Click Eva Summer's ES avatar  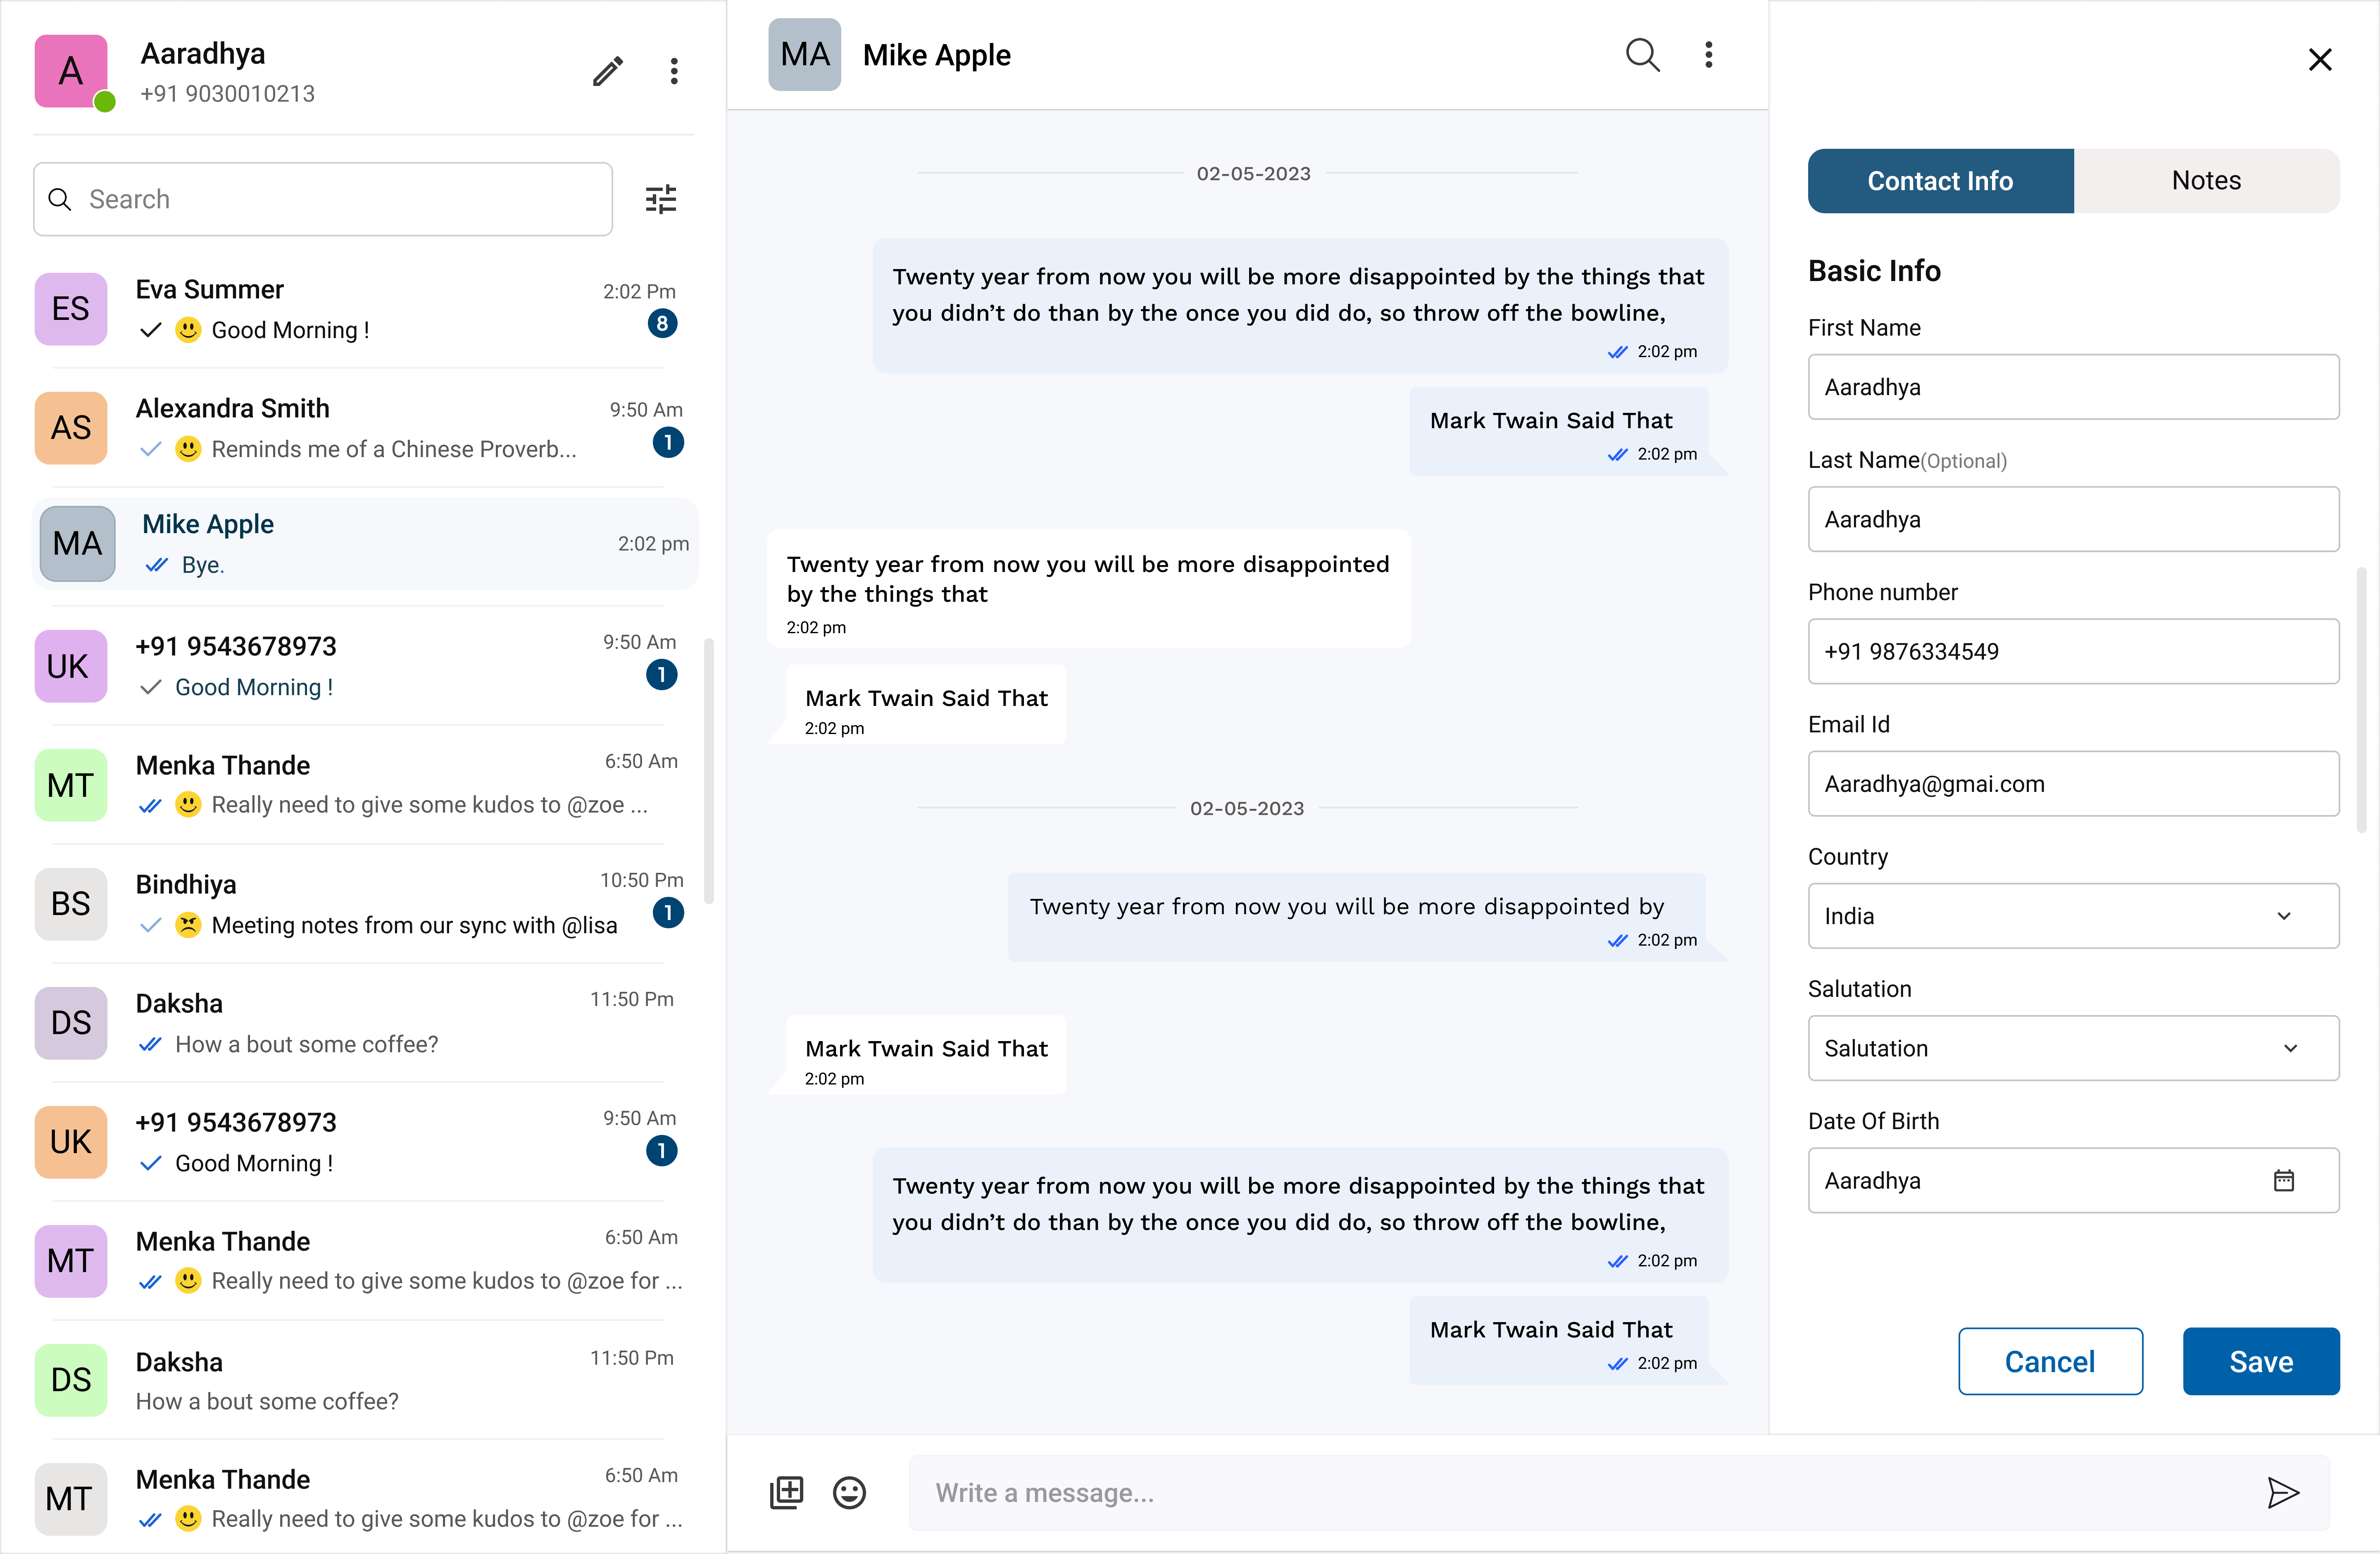71,309
